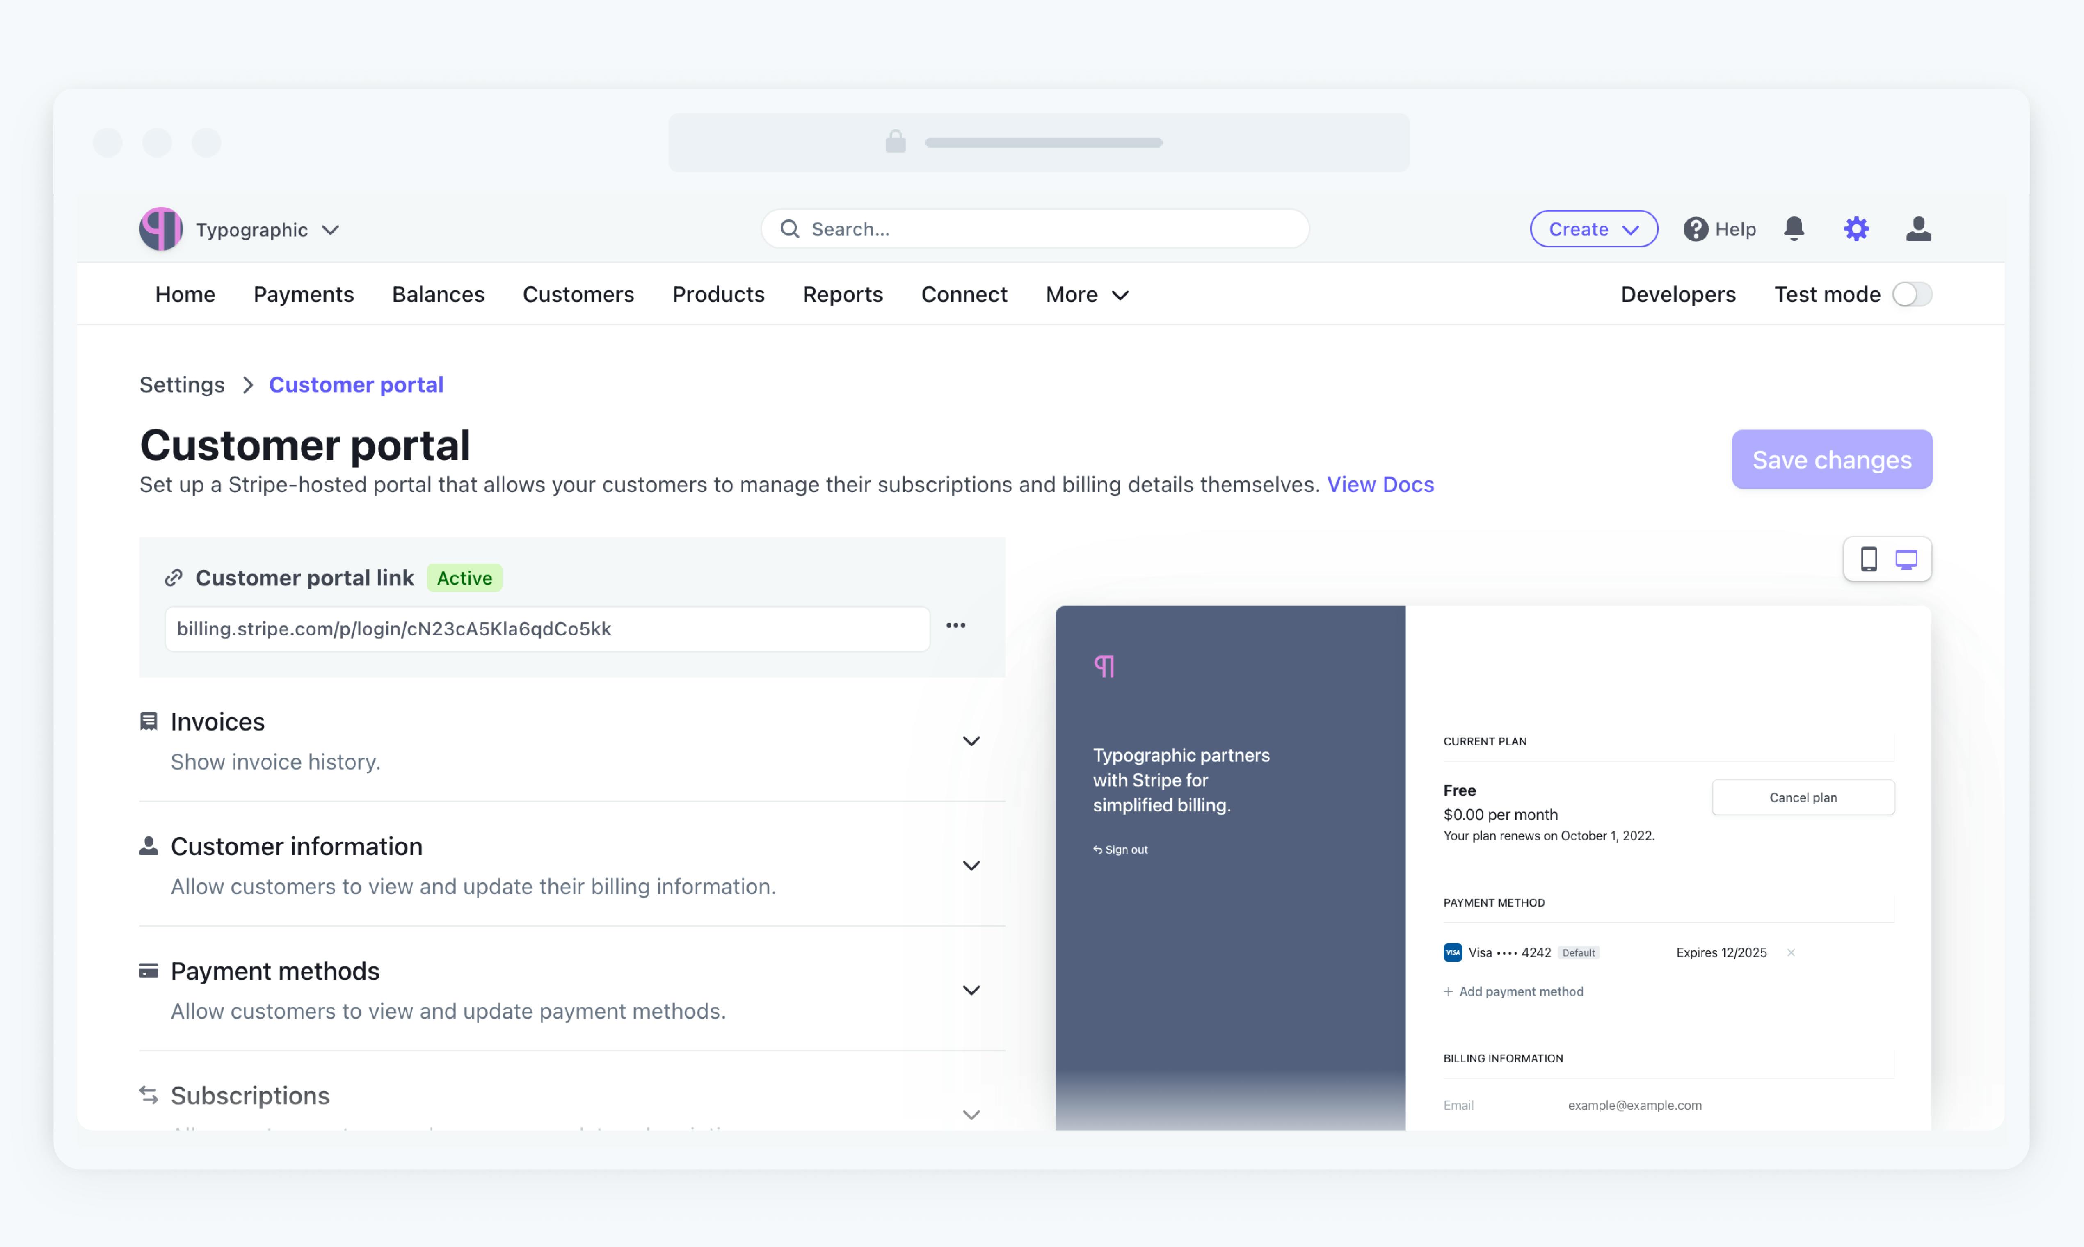Click the example@example.com email value

[1634, 1105]
